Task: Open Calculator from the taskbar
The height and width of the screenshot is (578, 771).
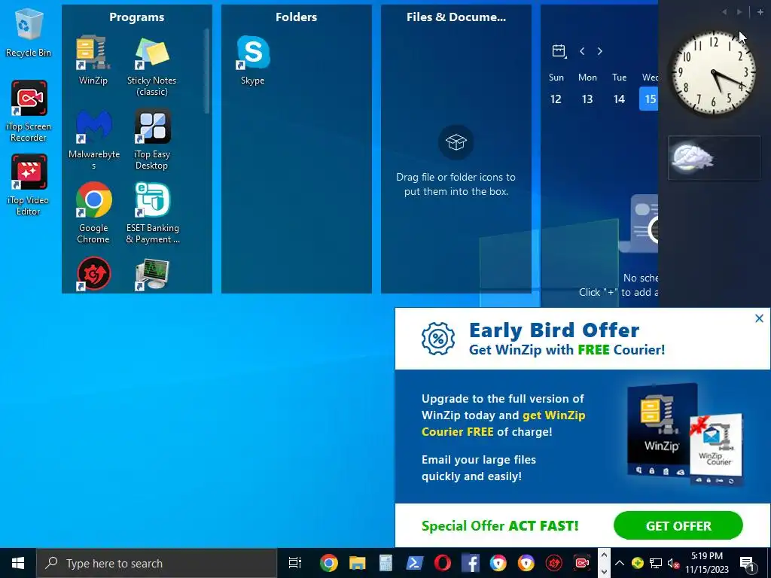Action: click(x=386, y=563)
